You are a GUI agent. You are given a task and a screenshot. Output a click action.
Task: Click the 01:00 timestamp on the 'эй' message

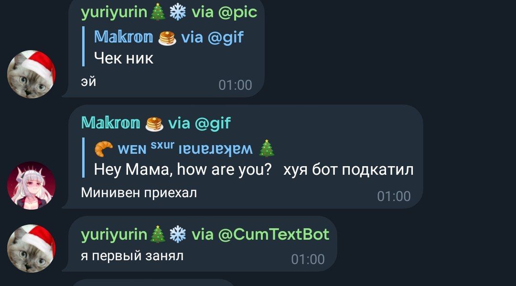[x=235, y=85]
